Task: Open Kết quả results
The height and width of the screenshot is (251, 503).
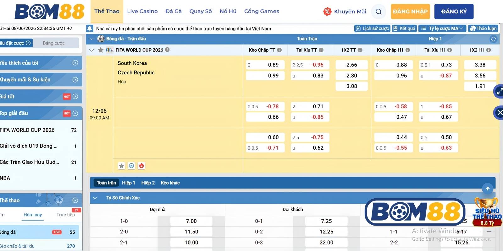Action: (404, 29)
